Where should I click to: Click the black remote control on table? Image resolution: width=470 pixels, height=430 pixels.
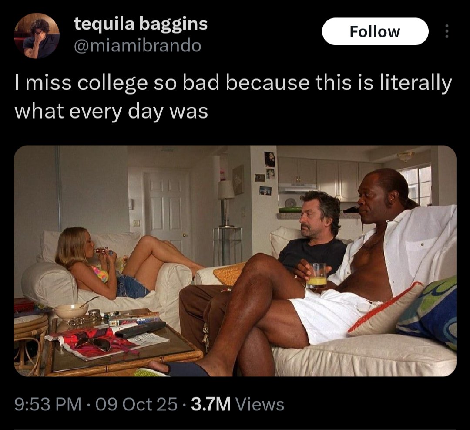tap(141, 329)
